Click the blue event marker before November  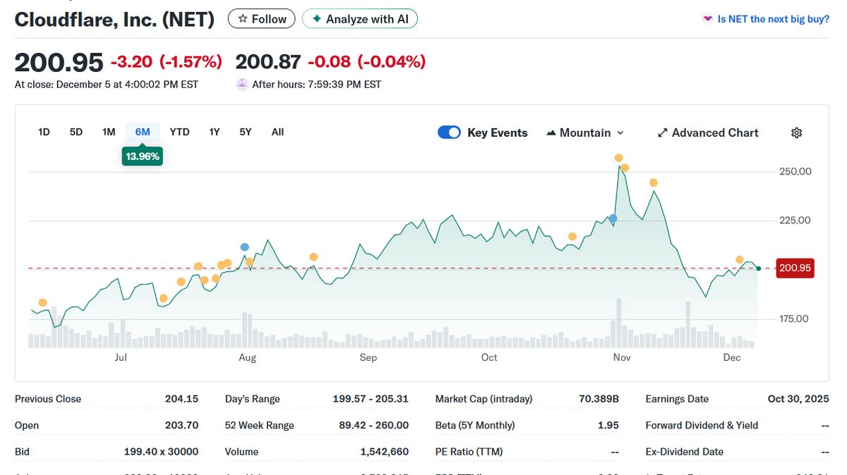613,218
